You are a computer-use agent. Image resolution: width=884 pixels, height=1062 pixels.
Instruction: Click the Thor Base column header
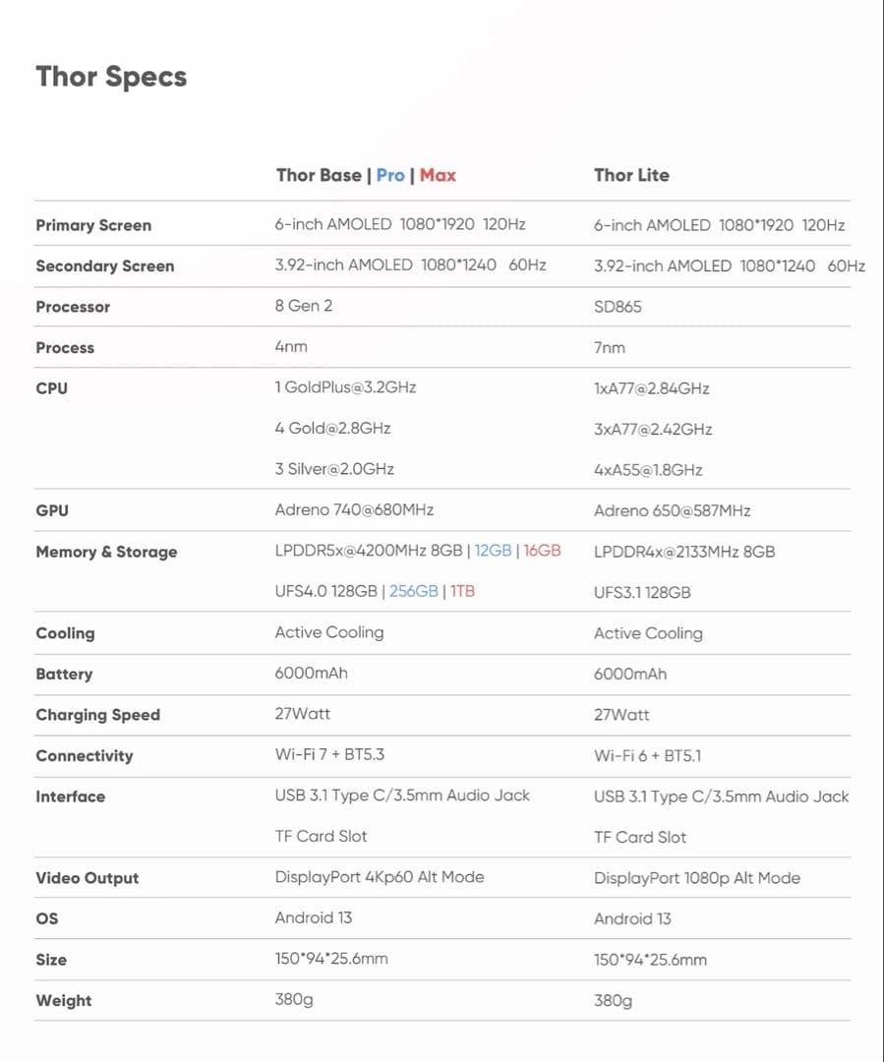(x=319, y=175)
